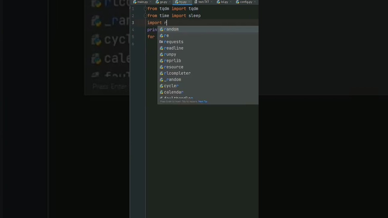388x218 pixels.
Task: Click the 'import r' line being typed
Action: (157, 23)
